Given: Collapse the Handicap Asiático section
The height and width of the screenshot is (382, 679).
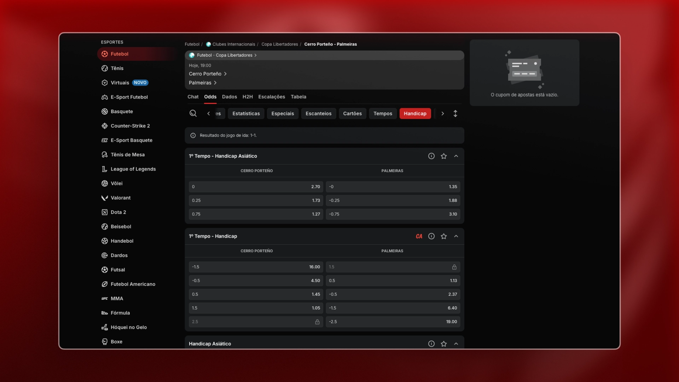Looking at the screenshot, I should coord(456,344).
